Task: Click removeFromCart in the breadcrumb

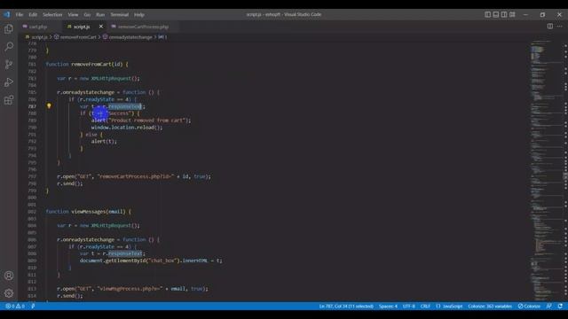Action: click(78, 37)
